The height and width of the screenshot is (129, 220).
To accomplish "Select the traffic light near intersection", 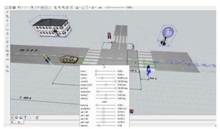I will click(109, 35).
